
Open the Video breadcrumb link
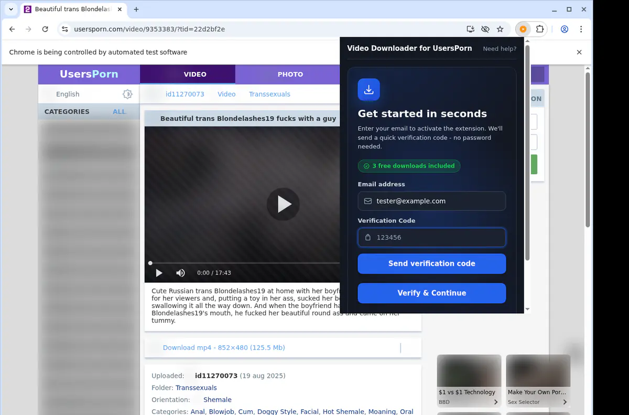tap(226, 94)
